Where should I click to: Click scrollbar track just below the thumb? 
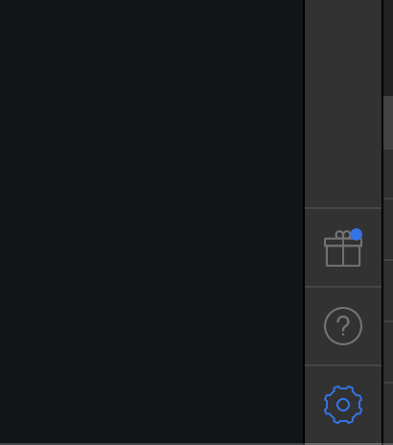tap(388, 173)
